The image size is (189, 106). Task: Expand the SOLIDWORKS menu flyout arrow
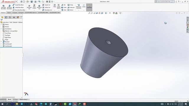[x=16, y=1]
